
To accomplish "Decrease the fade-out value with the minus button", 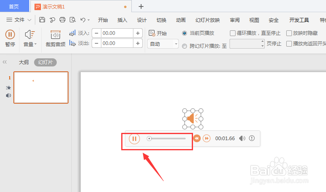I will (97, 43).
